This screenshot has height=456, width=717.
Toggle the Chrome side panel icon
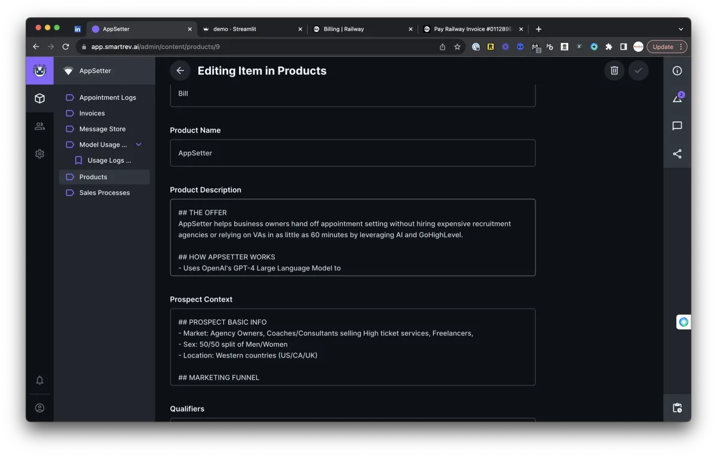623,47
